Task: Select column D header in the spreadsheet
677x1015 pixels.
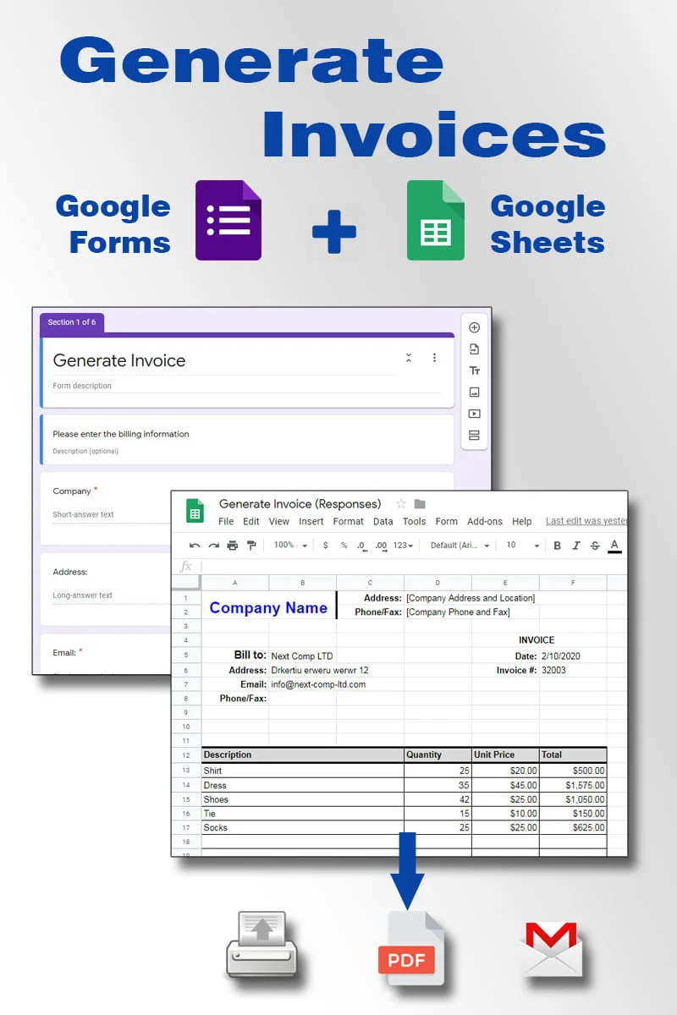Action: (x=438, y=583)
